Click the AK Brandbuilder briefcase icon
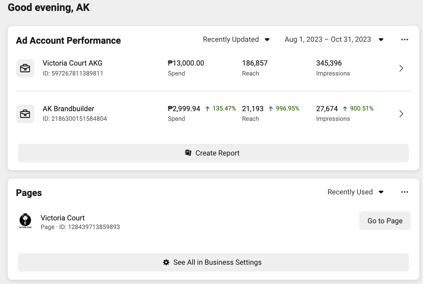Viewport: 423px width, 284px height. click(25, 114)
